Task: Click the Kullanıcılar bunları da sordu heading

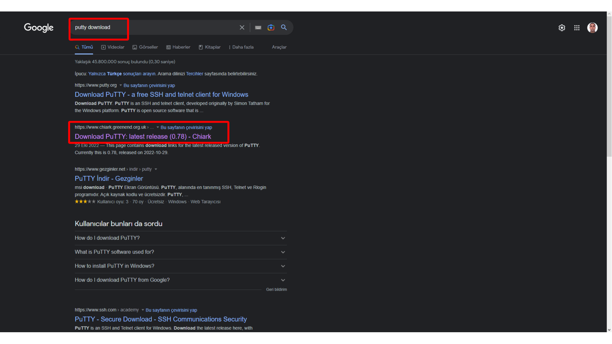Action: [x=119, y=224]
